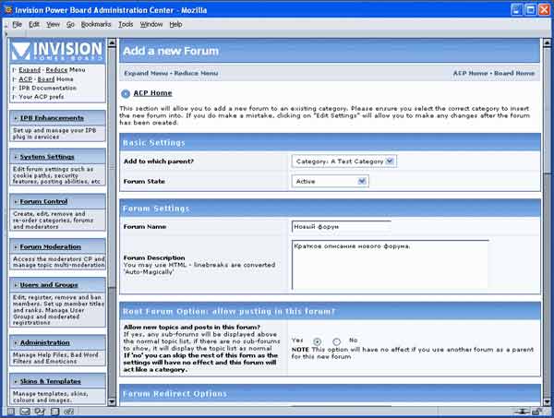Image resolution: width=554 pixels, height=418 pixels.
Task: Click Reduce Menu in the header bar
Action: point(196,73)
